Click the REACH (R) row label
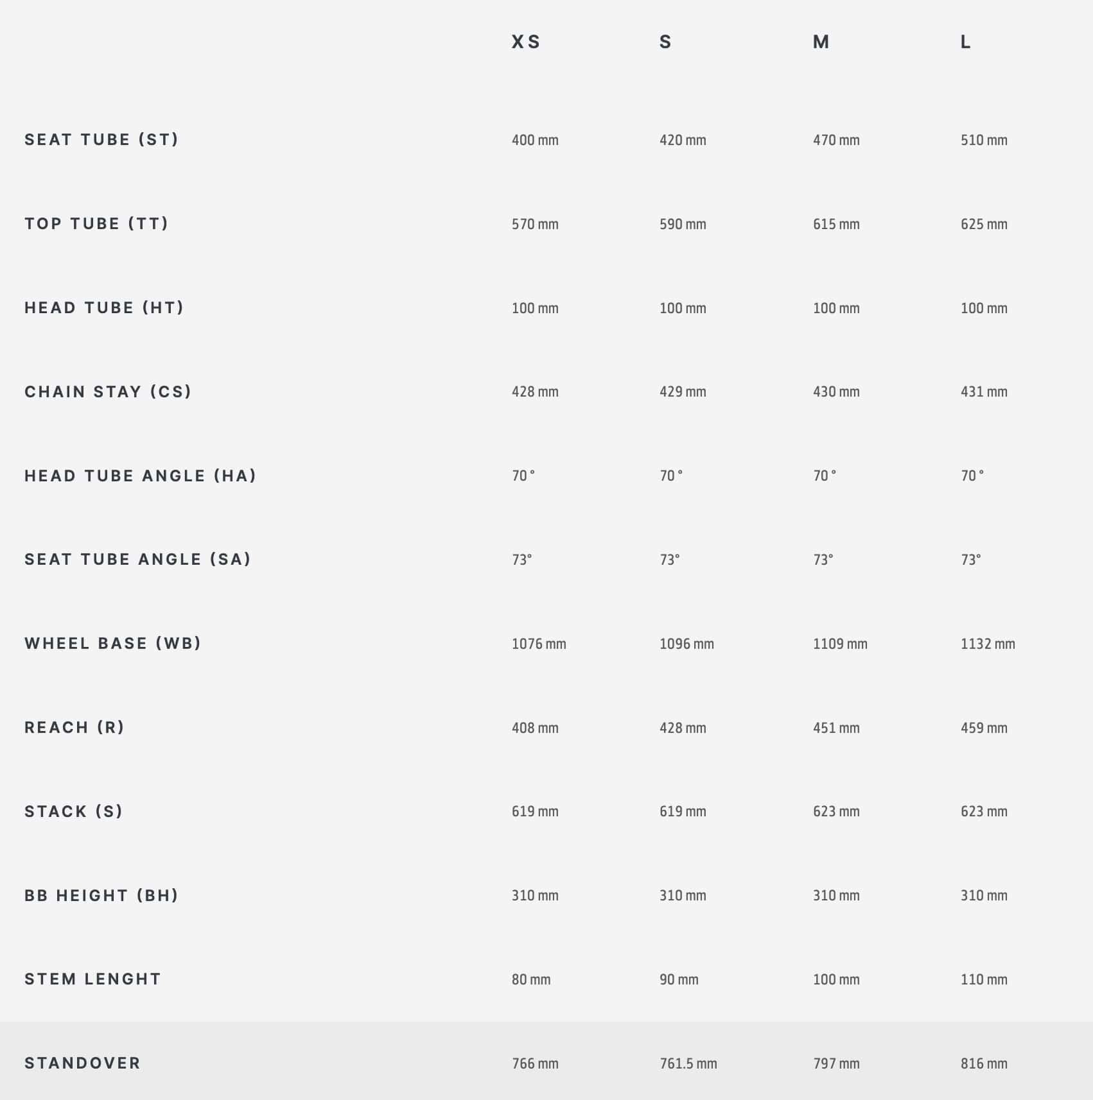Screen dimensions: 1093x1100 74,727
